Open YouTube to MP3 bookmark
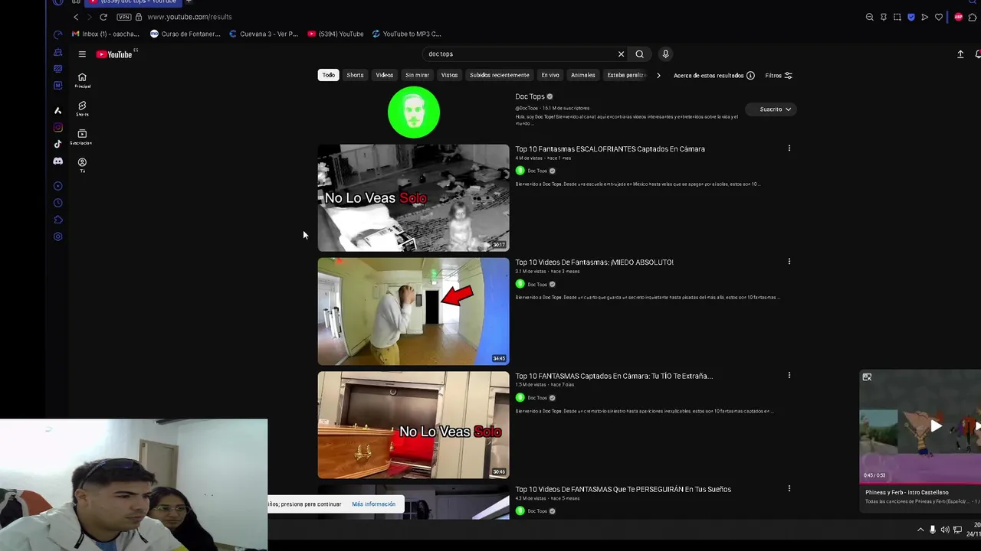The image size is (981, 551). (407, 34)
